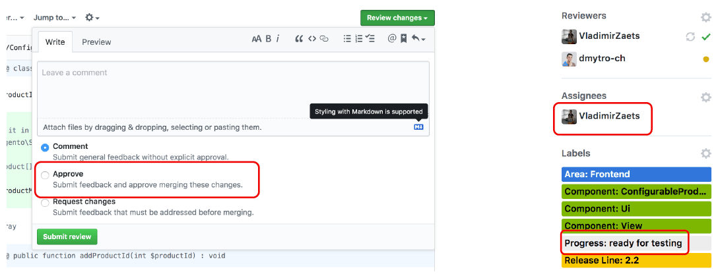Image resolution: width=720 pixels, height=278 pixels.
Task: Open the Jump to dropdown
Action: click(55, 17)
